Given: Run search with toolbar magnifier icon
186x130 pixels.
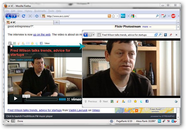Looking at the screenshot, I should pyautogui.click(x=157, y=16).
